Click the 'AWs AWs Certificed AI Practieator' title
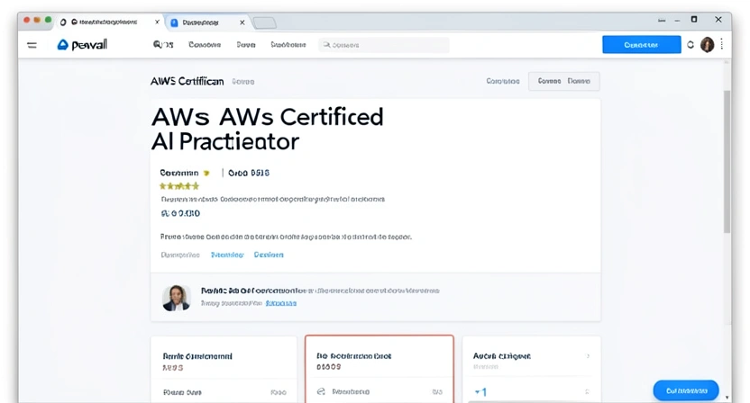Viewport: 750px width, 403px height. point(268,129)
